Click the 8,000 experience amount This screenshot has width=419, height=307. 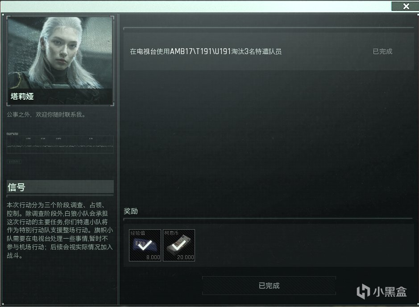pyautogui.click(x=153, y=257)
